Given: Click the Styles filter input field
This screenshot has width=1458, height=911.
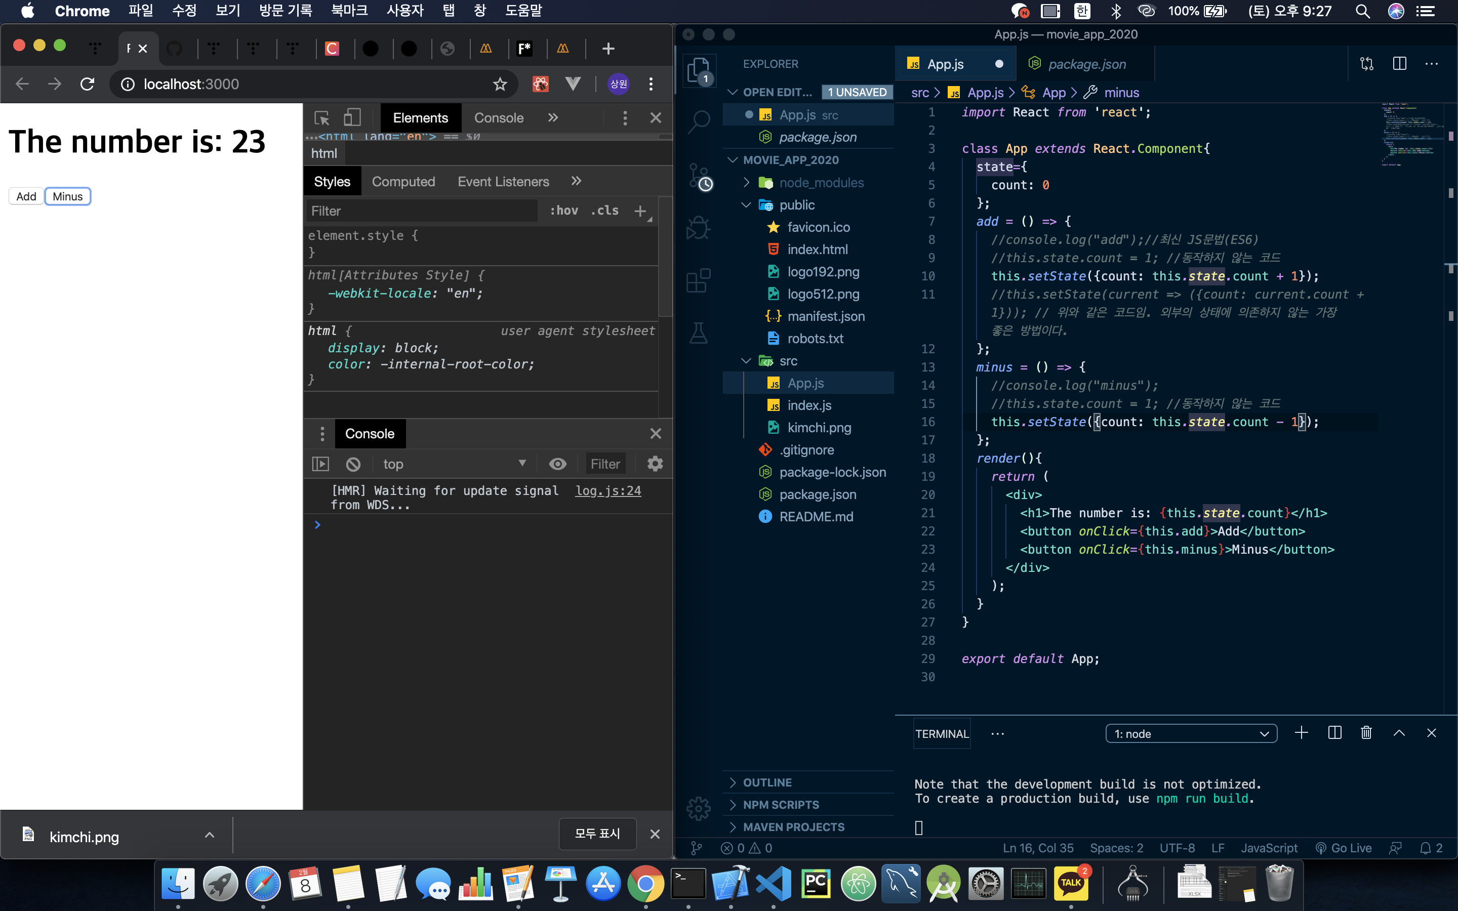Looking at the screenshot, I should pyautogui.click(x=422, y=211).
